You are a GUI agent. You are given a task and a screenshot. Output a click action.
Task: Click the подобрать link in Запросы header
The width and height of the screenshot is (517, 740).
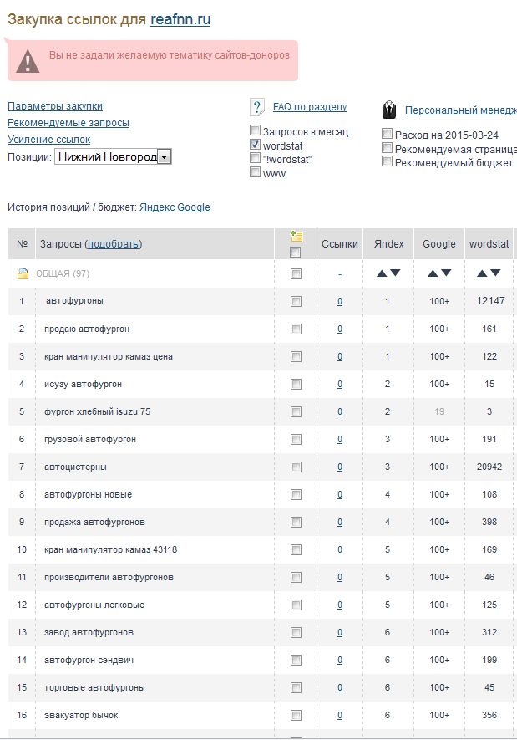click(113, 244)
